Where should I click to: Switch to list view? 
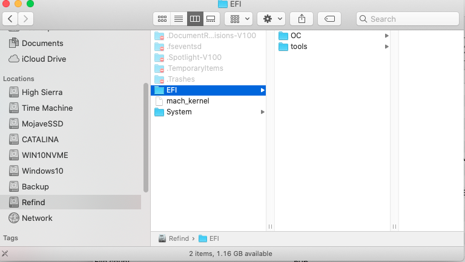179,19
